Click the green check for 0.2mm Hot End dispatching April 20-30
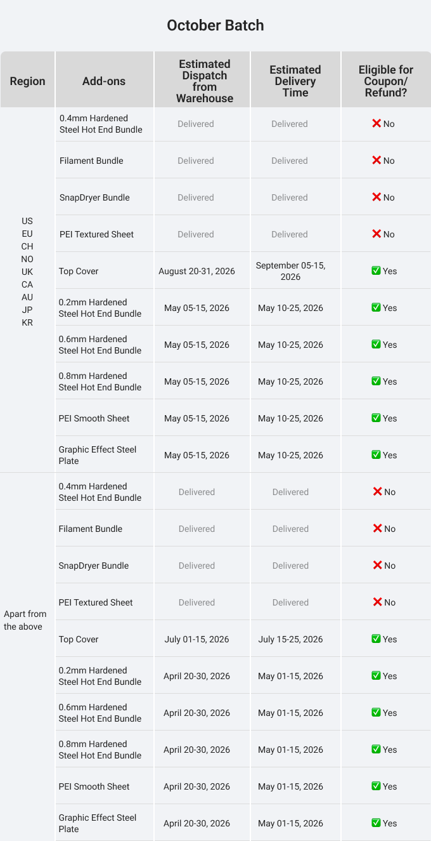 coord(376,676)
